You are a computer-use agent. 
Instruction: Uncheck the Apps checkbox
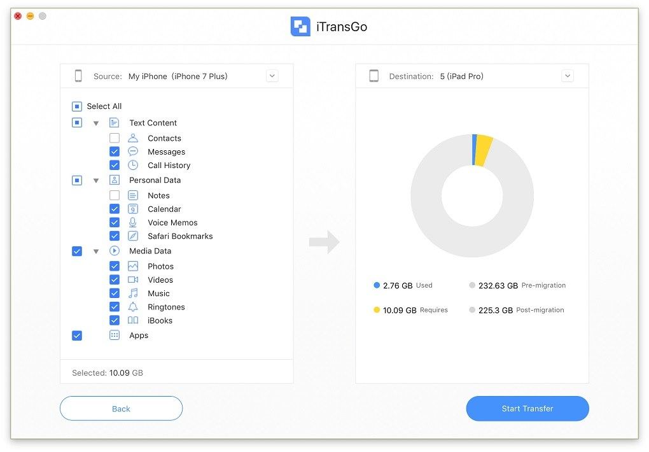[77, 335]
